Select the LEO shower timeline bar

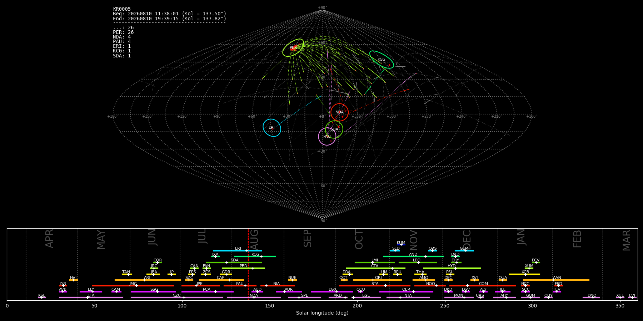click(418, 263)
